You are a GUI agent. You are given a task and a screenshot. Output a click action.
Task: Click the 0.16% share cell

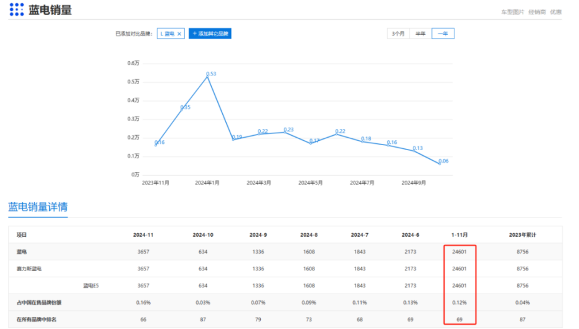[143, 303]
